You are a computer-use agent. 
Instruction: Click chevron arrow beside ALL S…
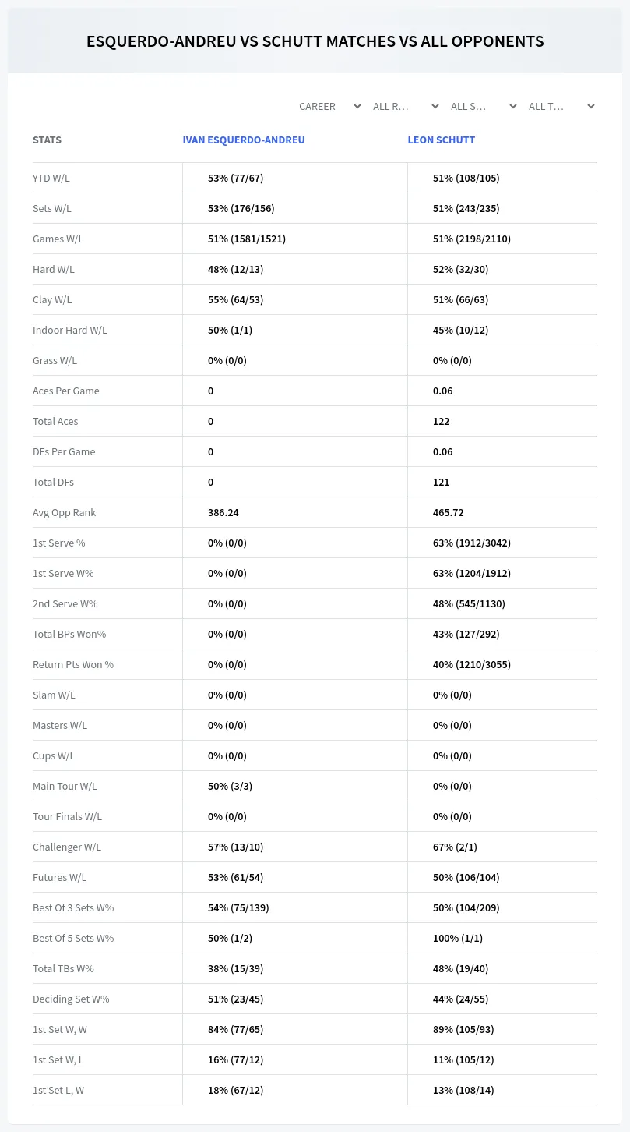click(x=513, y=106)
